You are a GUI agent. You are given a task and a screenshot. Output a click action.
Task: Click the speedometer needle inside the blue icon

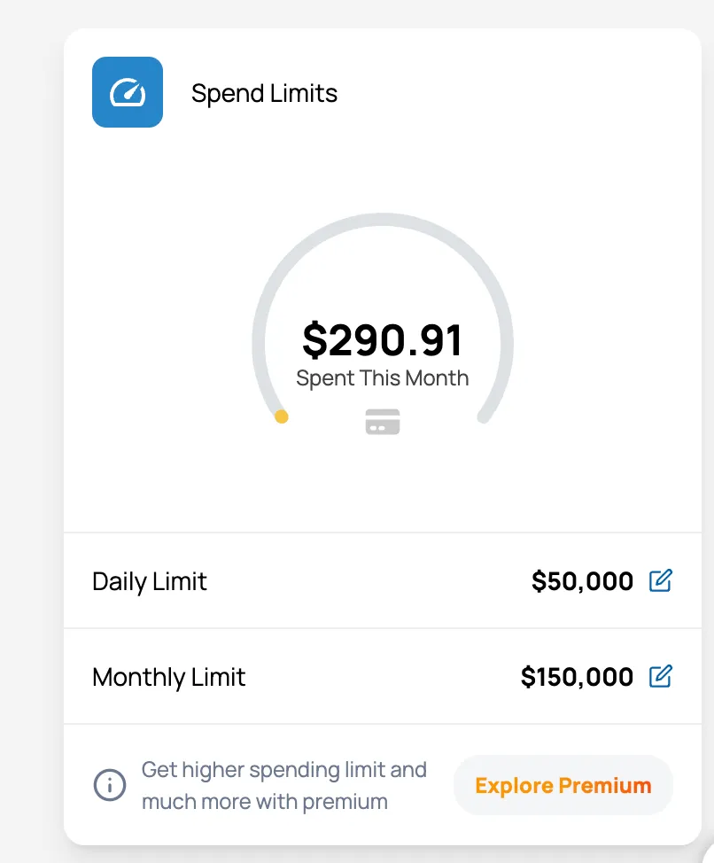click(x=127, y=92)
